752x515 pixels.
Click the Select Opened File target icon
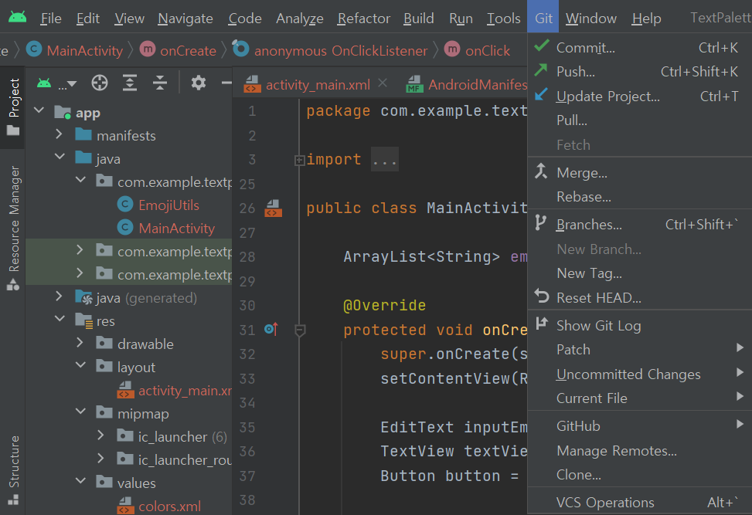click(100, 83)
